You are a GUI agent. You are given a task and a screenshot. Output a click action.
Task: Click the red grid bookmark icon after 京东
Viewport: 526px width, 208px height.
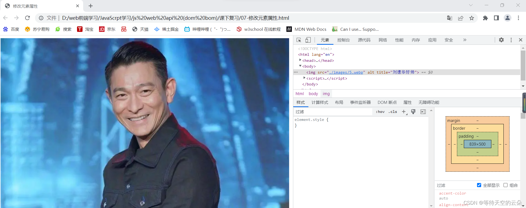pos(124,29)
